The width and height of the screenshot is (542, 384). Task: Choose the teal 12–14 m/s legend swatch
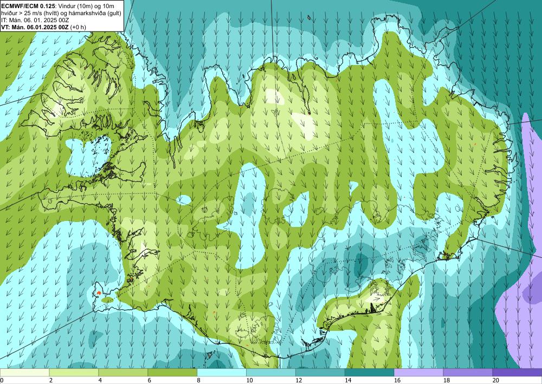click(x=320, y=372)
